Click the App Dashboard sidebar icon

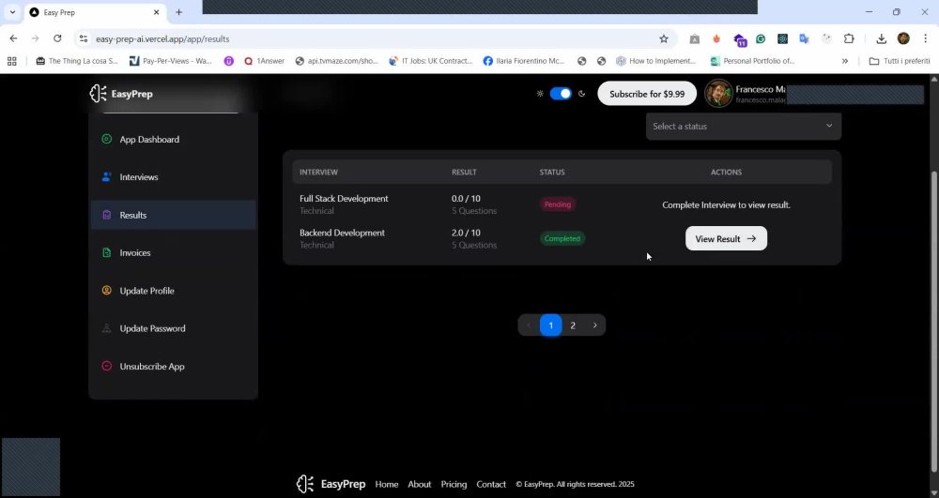pos(107,140)
